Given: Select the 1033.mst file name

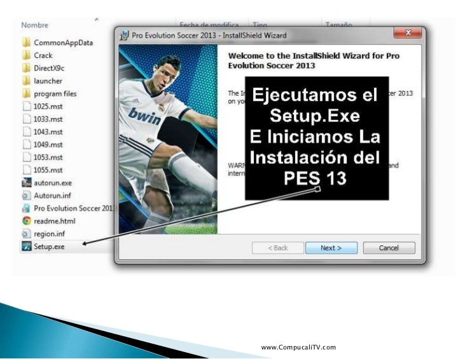Looking at the screenshot, I should tap(48, 119).
